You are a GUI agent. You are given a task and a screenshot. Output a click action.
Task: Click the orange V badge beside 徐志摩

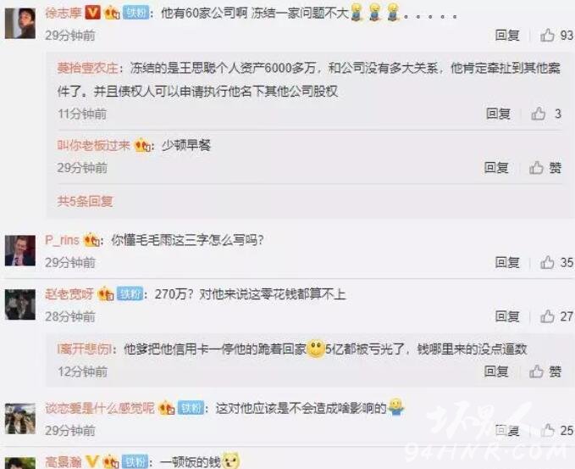(92, 13)
